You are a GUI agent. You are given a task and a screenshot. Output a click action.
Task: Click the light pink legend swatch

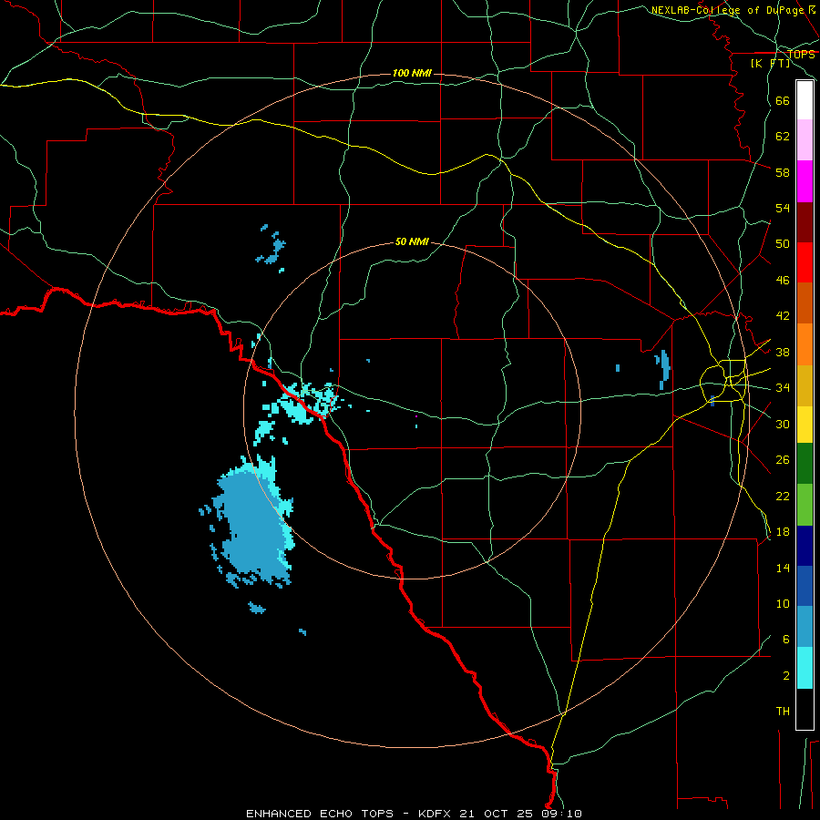805,140
